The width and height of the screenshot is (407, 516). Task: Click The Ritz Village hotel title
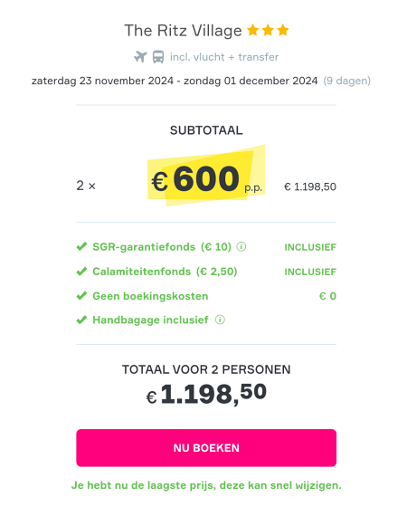[x=183, y=31]
